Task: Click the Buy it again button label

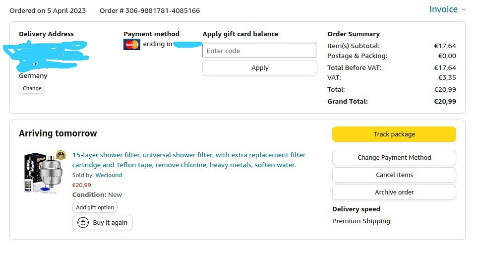Action: coord(110,223)
